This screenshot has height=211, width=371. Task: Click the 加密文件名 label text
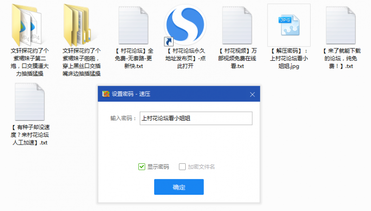tap(201, 167)
